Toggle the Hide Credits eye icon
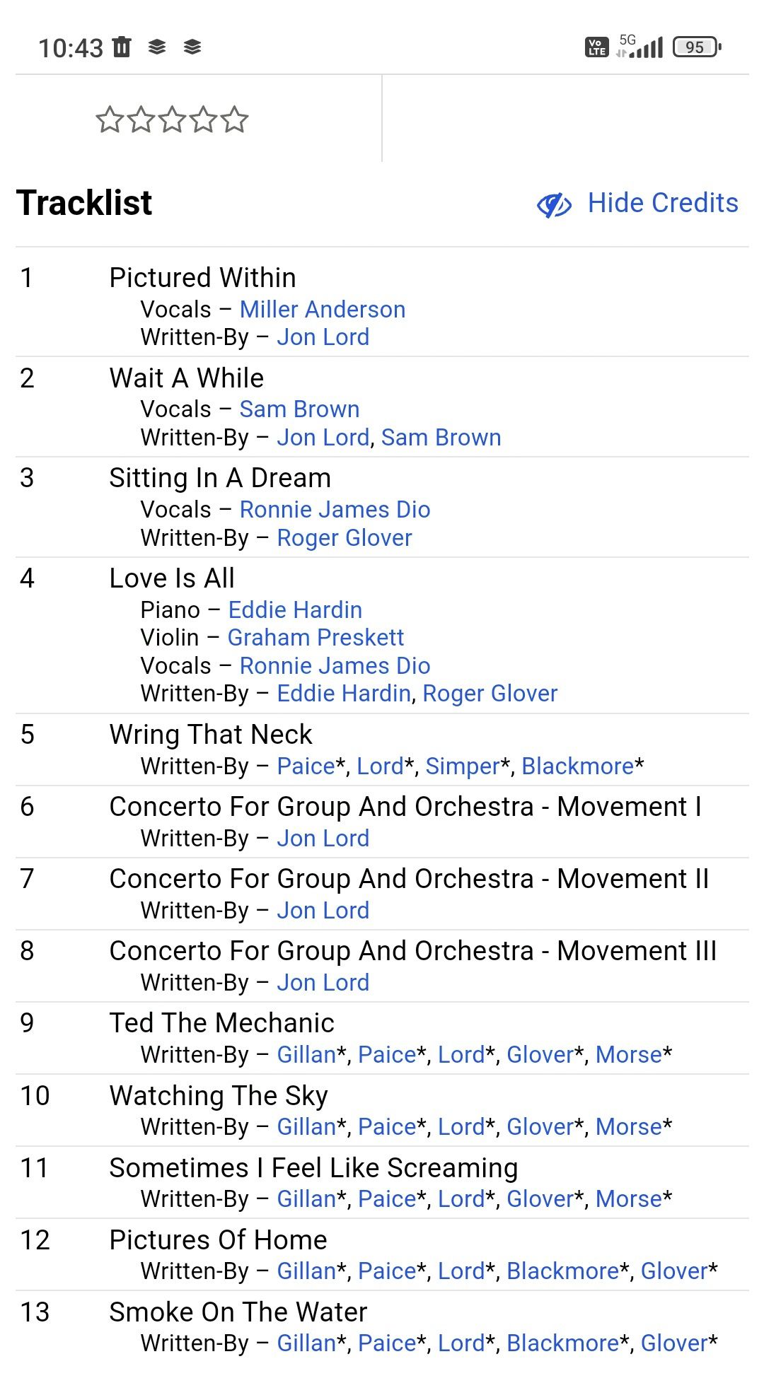The height and width of the screenshot is (1383, 764). pos(554,204)
